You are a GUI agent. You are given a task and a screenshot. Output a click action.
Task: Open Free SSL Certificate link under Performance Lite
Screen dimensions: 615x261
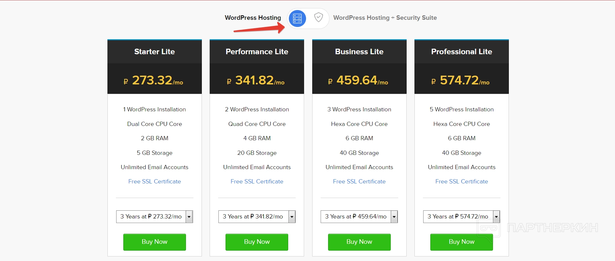click(x=257, y=181)
